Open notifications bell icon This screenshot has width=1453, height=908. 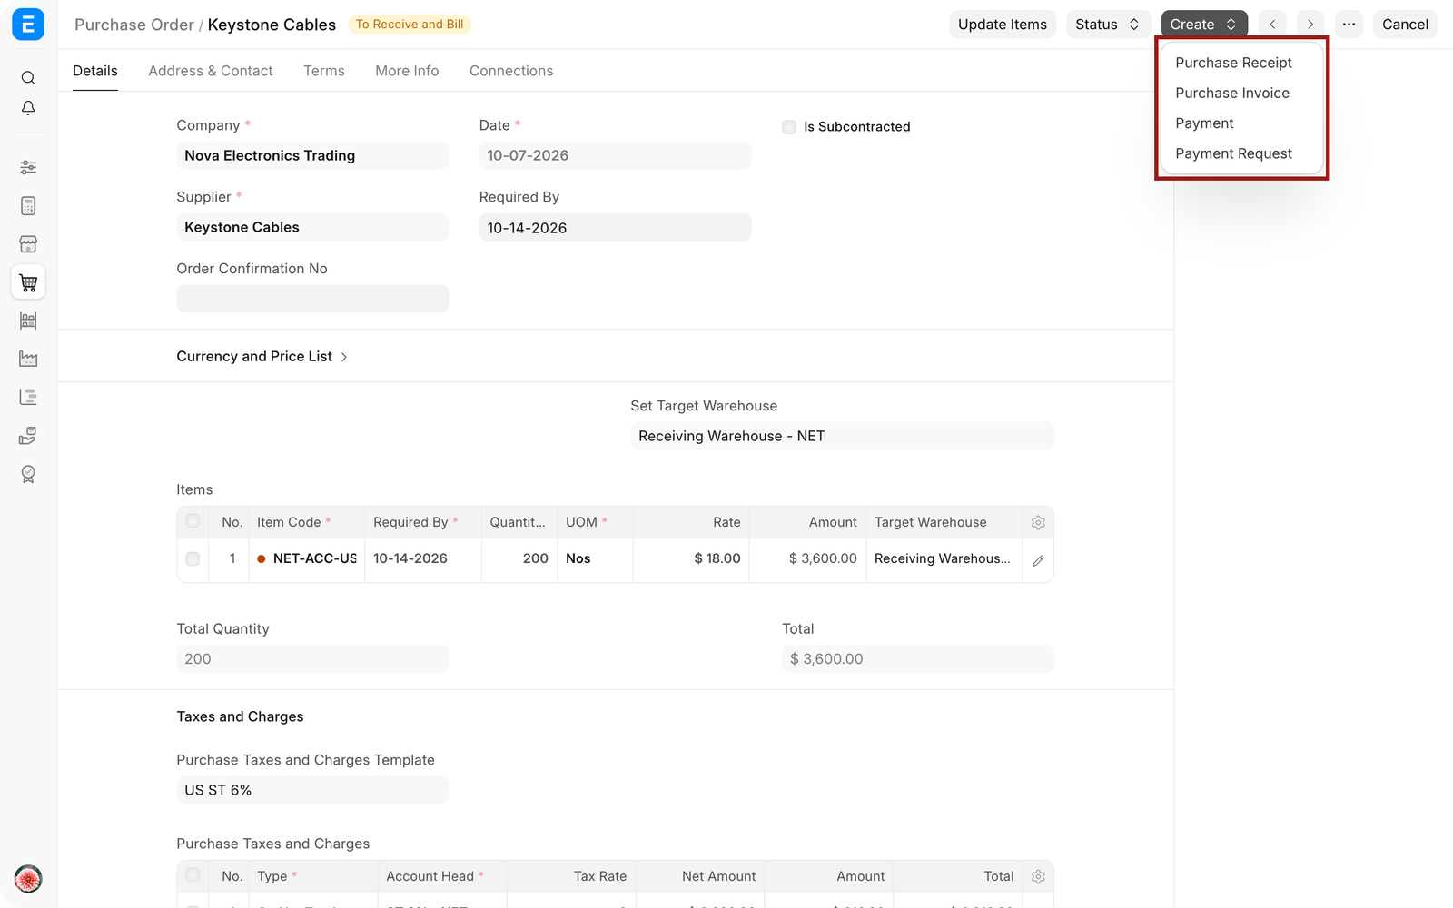point(28,108)
